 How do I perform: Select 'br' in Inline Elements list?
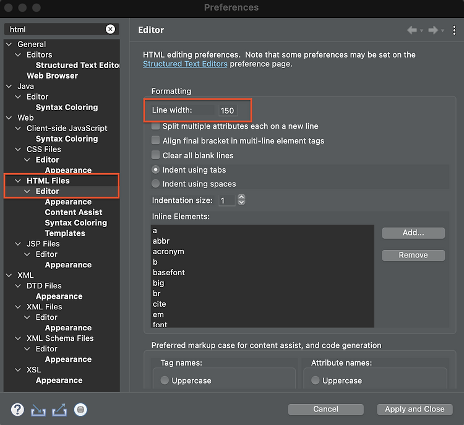point(157,293)
